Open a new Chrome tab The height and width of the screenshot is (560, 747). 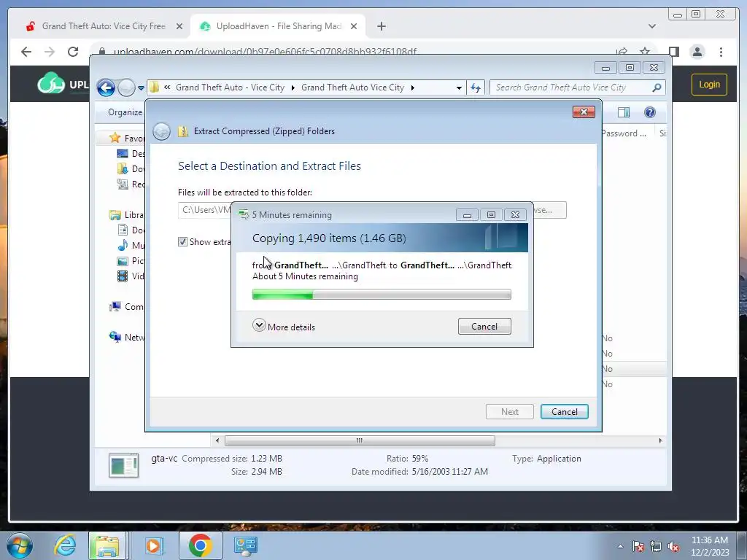click(x=381, y=26)
